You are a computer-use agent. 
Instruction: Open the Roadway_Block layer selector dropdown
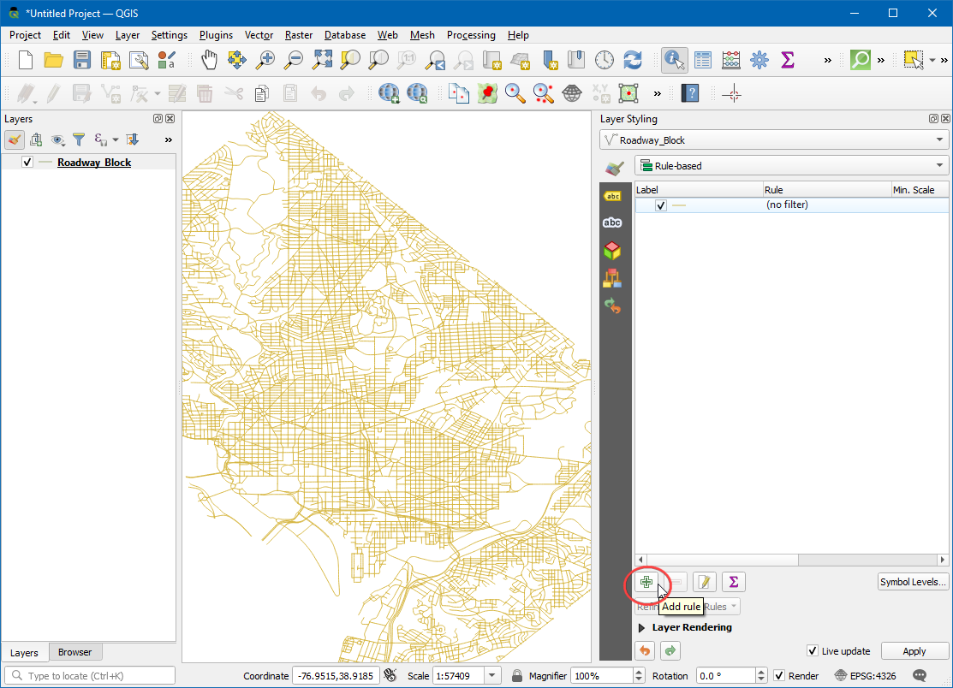click(774, 140)
